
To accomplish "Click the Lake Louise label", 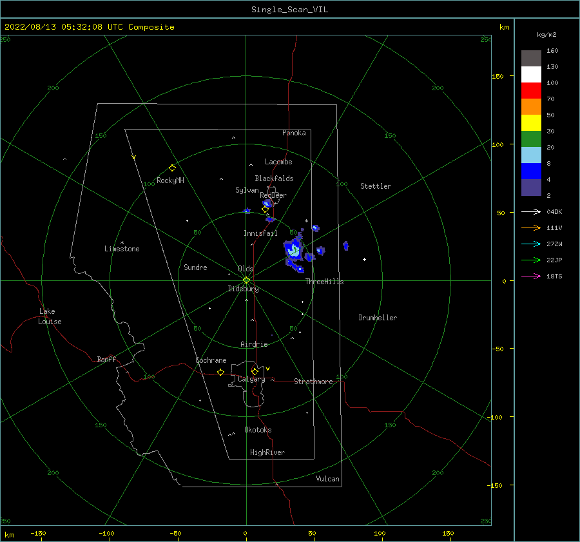I will 50,316.
